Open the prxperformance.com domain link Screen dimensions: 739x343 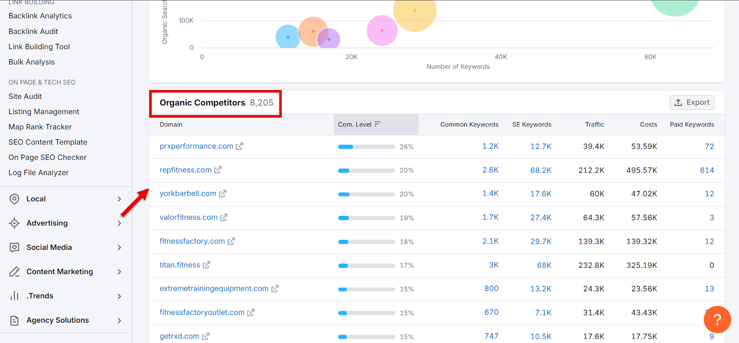click(196, 146)
